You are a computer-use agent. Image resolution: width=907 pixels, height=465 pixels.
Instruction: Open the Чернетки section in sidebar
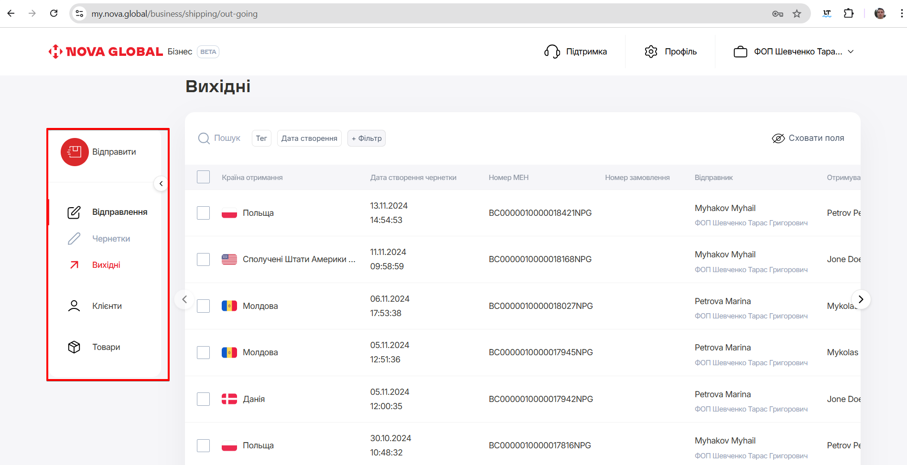tap(111, 239)
